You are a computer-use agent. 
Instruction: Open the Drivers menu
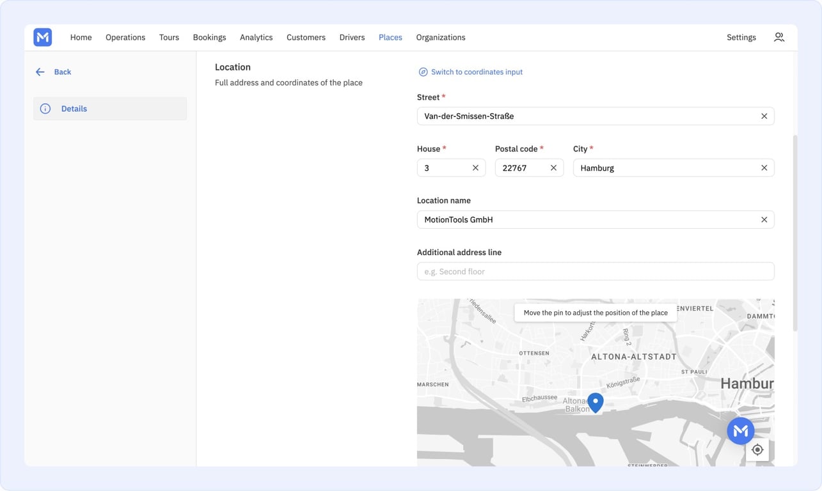(352, 38)
